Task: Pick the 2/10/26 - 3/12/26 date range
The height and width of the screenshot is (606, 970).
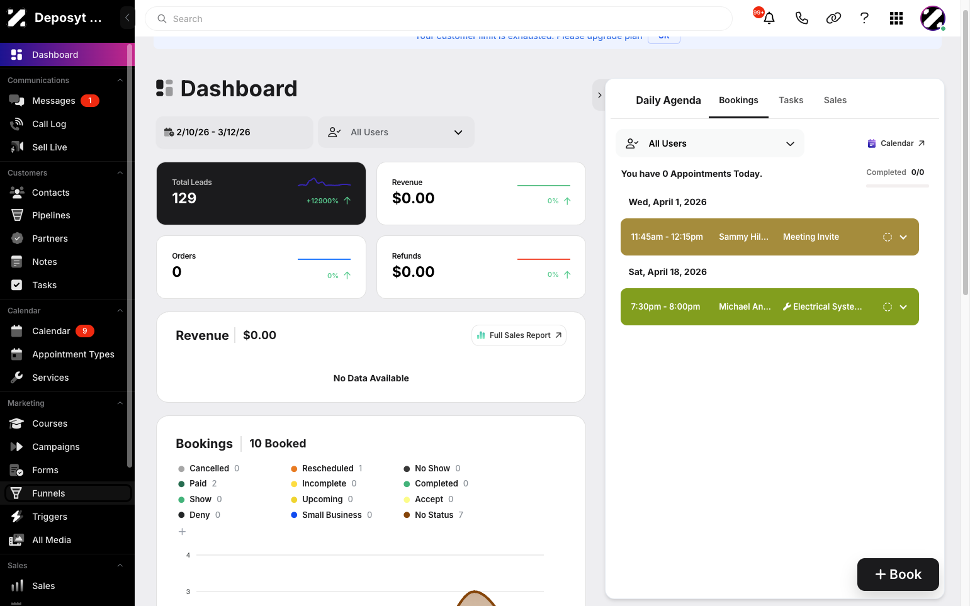Action: point(234,132)
